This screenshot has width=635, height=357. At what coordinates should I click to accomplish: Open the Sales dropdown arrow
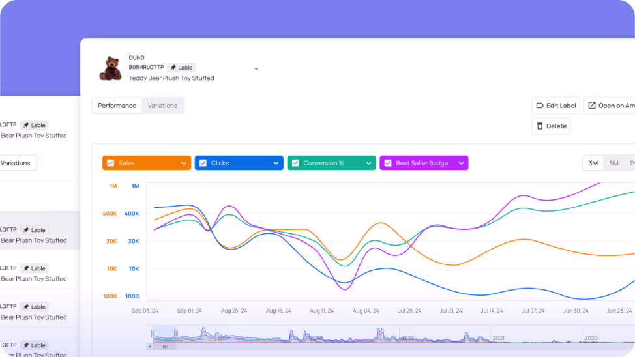(183, 163)
